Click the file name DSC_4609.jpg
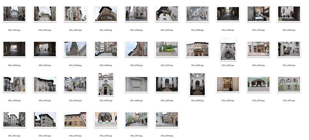Image resolution: width=309 pixels, height=140 pixels. 228,101
